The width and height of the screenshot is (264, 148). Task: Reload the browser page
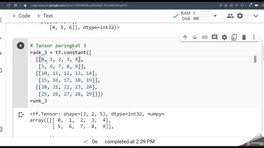click(x=9, y=5)
